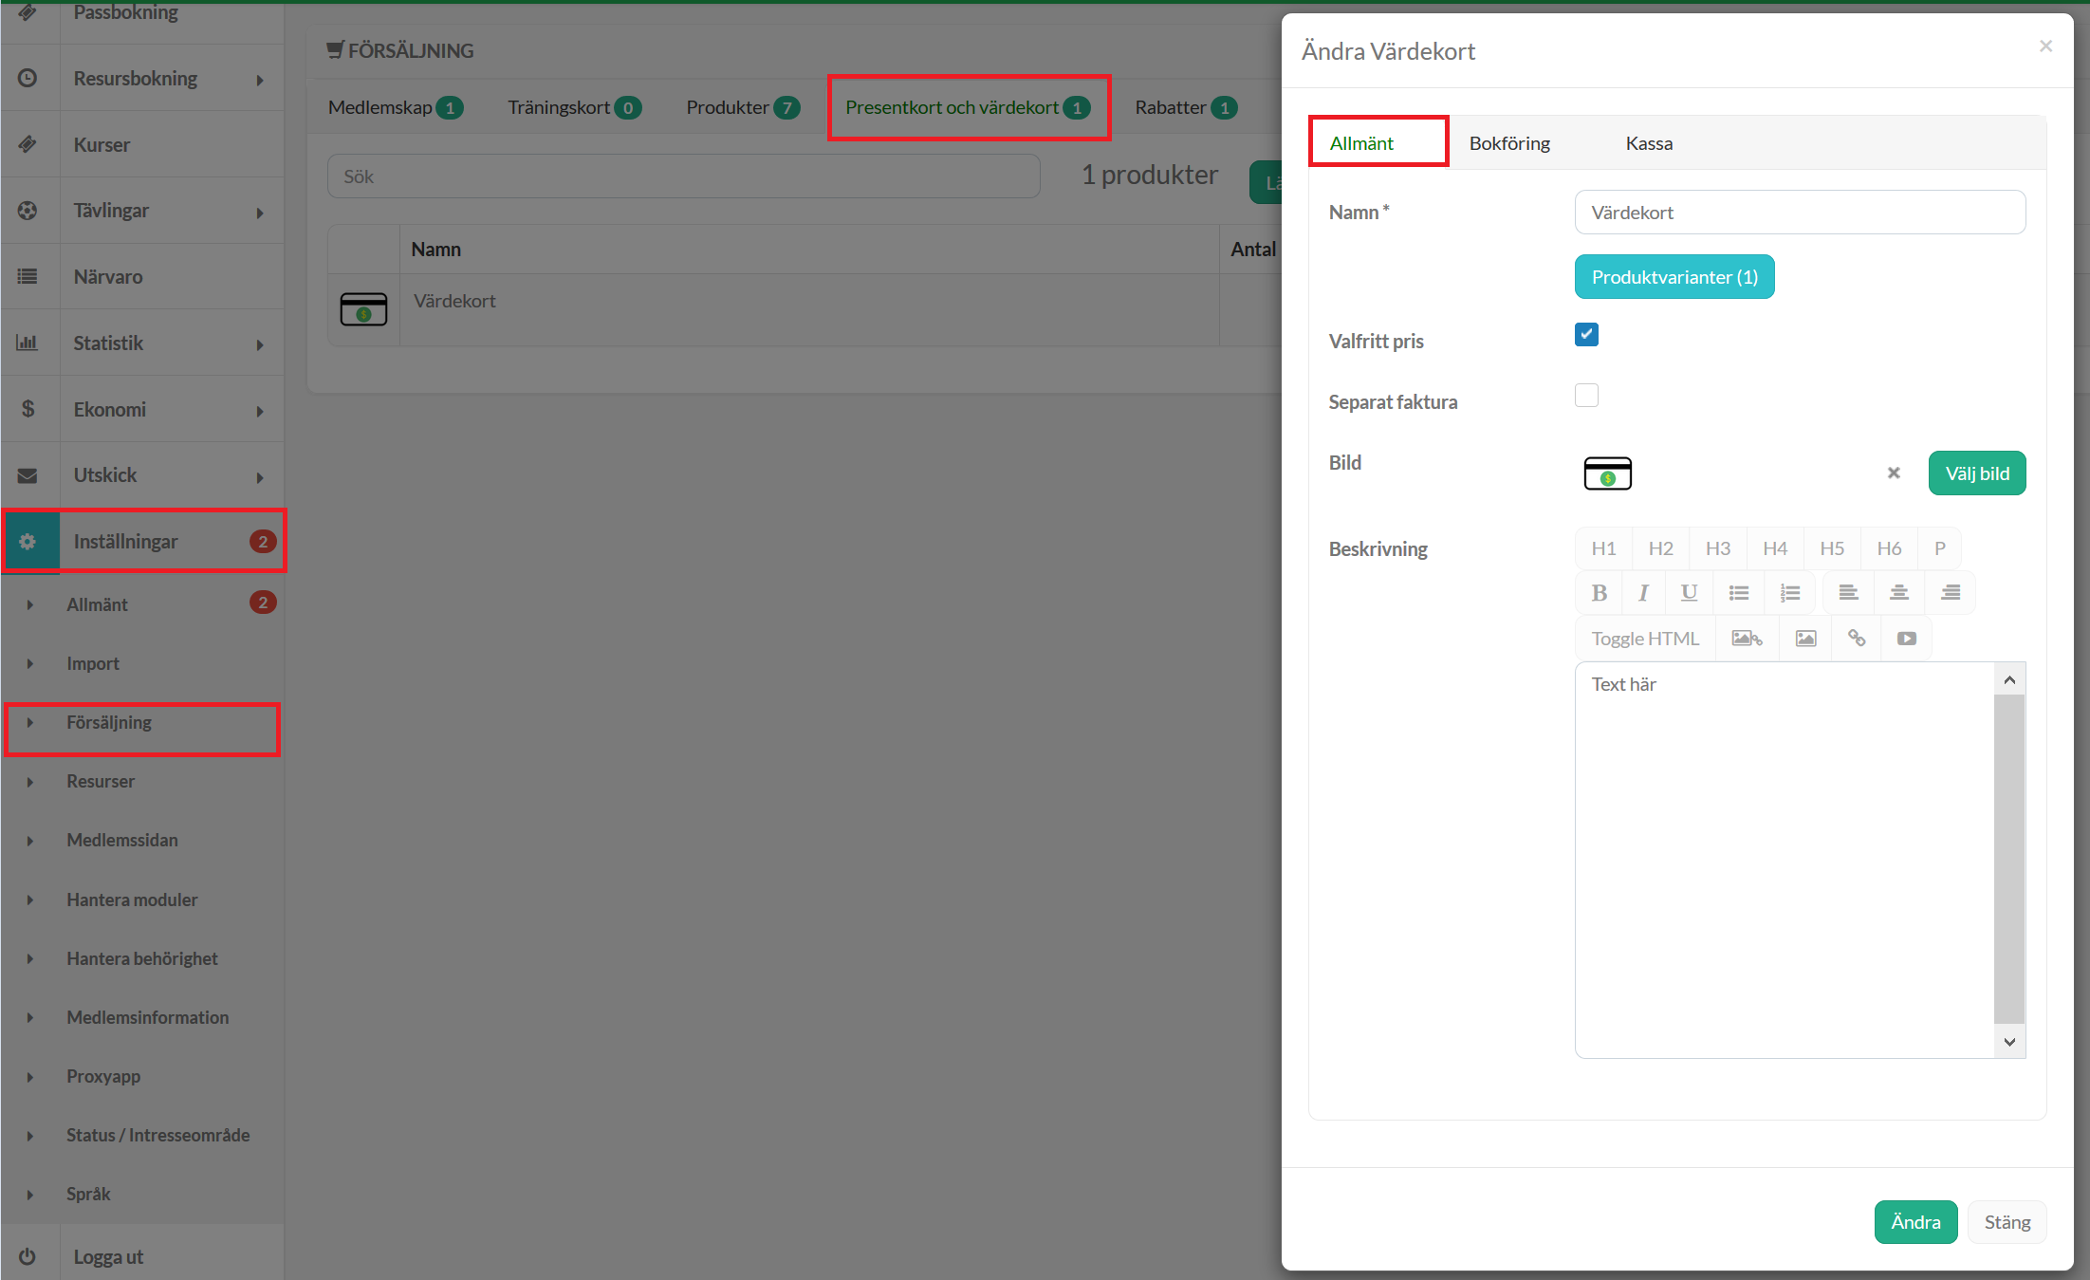2090x1280 pixels.
Task: Remove selected image with x icon
Action: 1893,473
